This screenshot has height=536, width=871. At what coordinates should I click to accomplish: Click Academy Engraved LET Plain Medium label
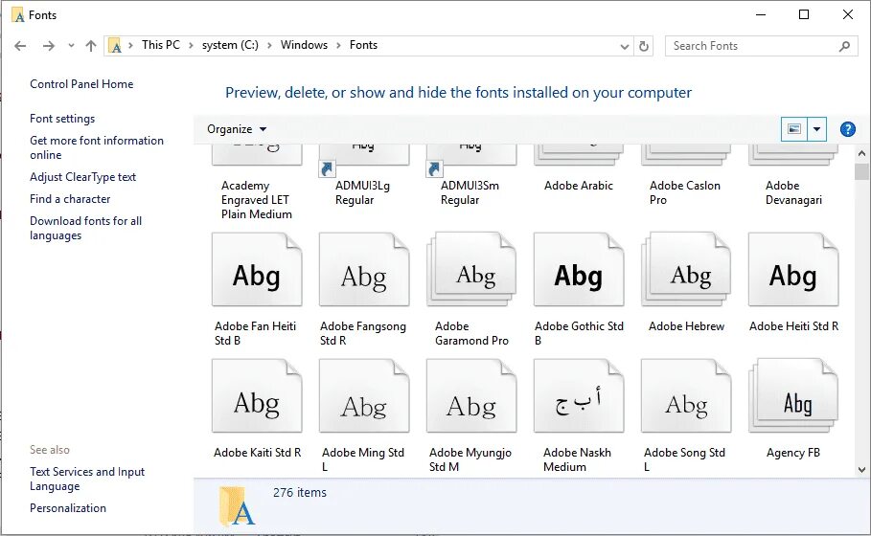[x=256, y=200]
